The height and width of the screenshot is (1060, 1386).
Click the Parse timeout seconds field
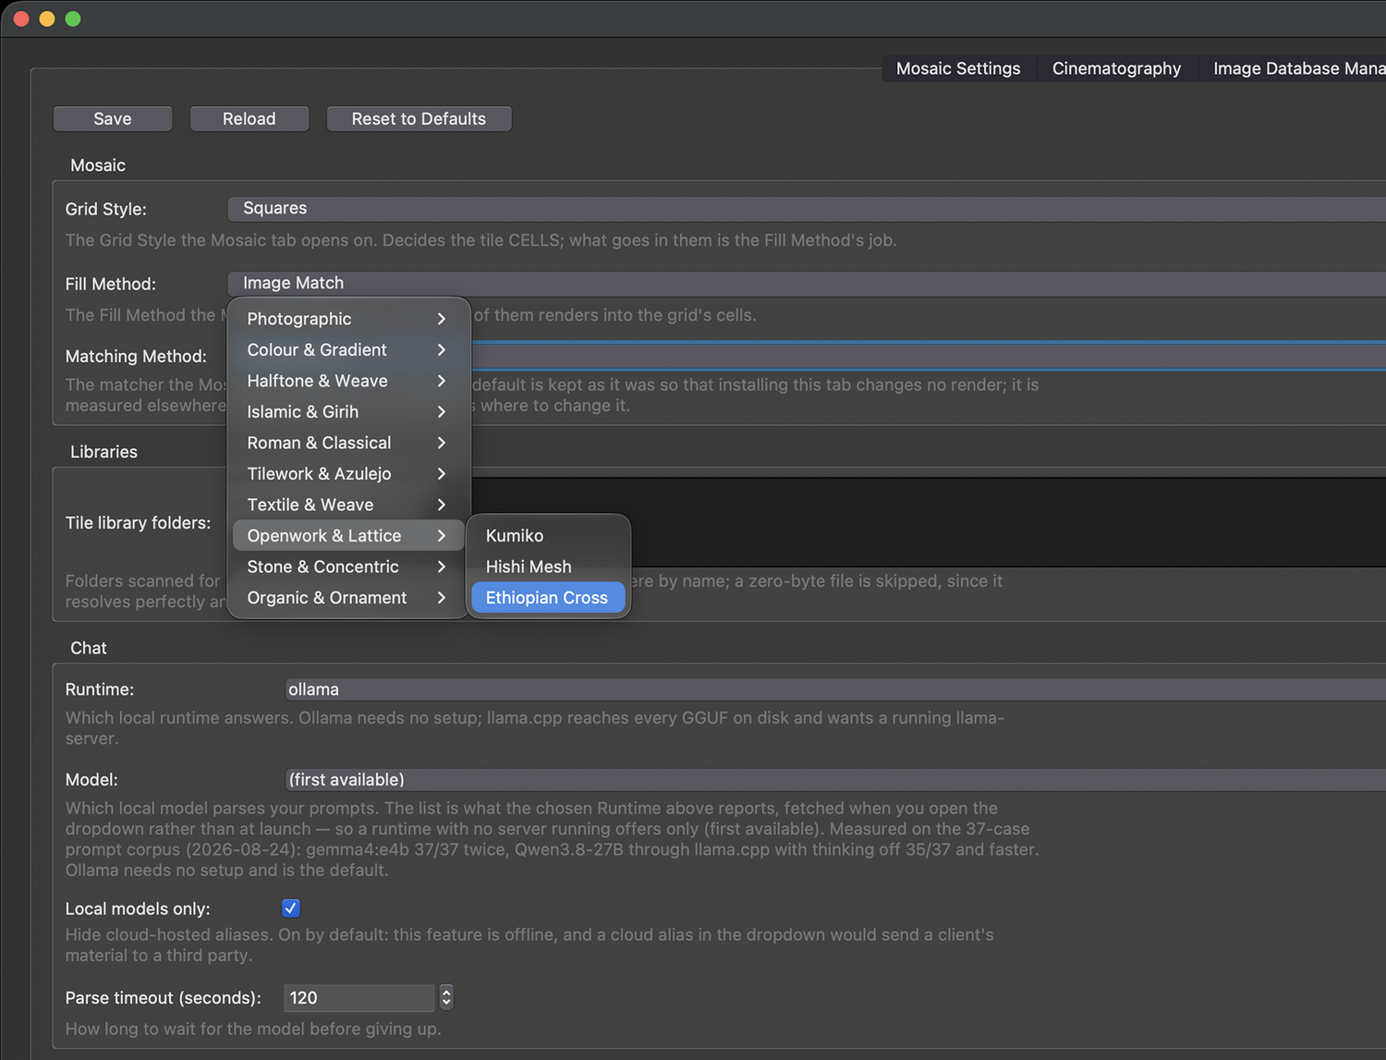(359, 998)
